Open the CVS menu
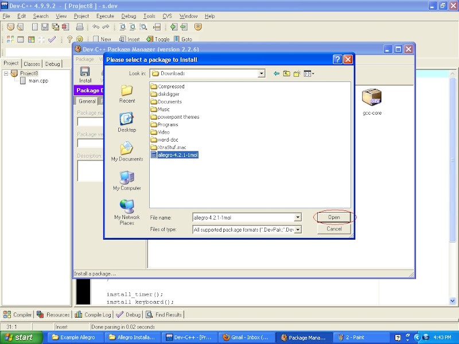The height and width of the screenshot is (344, 459). tap(167, 16)
